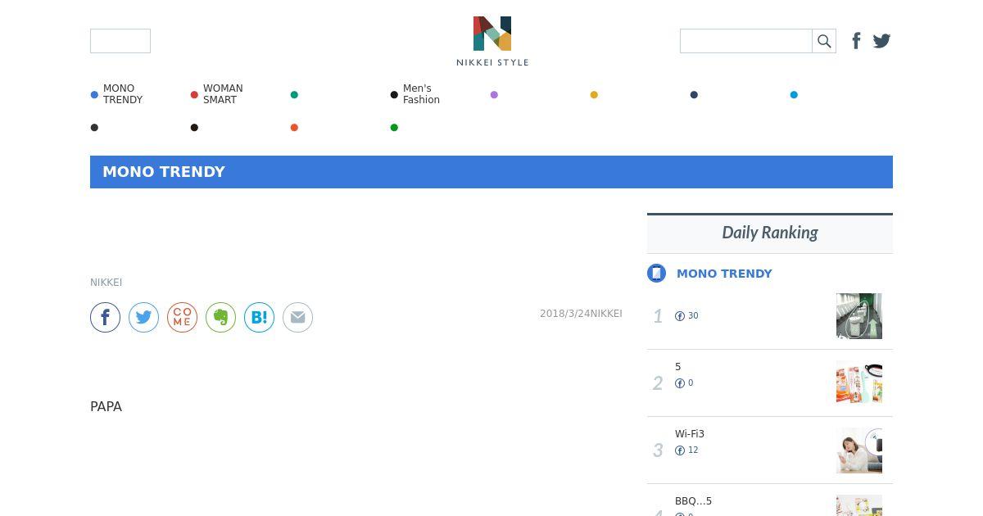Screen dimensions: 983x516
Task: Open the Twitter icon in the header
Action: [x=881, y=41]
